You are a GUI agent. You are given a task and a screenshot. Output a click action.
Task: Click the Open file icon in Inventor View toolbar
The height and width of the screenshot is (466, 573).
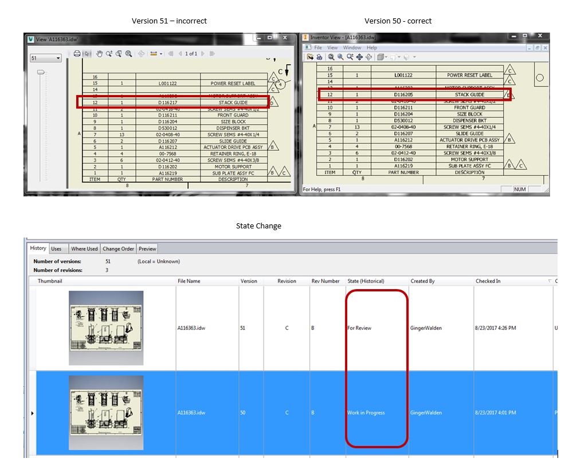(310, 57)
